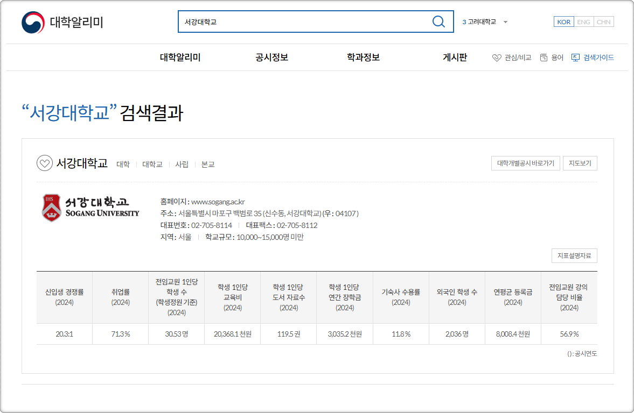Switch language to KOR
Viewport: 634px width, 413px height.
point(563,22)
